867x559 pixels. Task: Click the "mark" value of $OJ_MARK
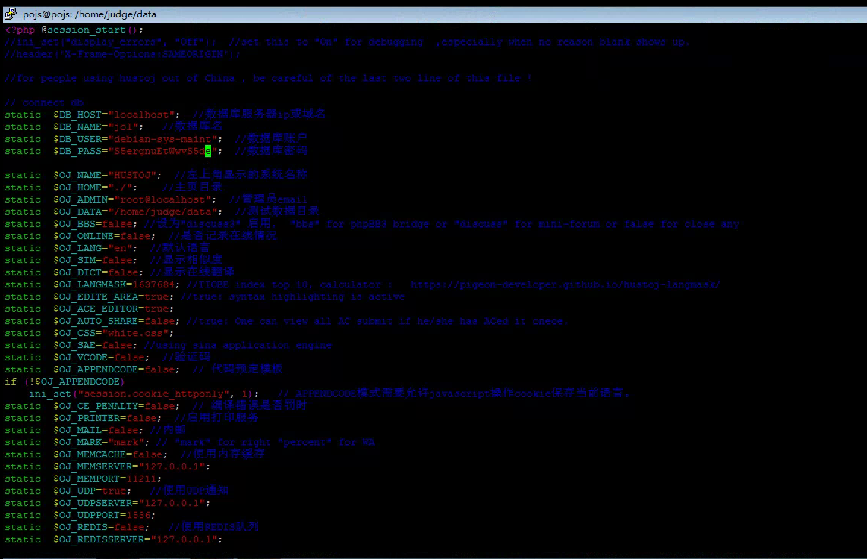126,443
